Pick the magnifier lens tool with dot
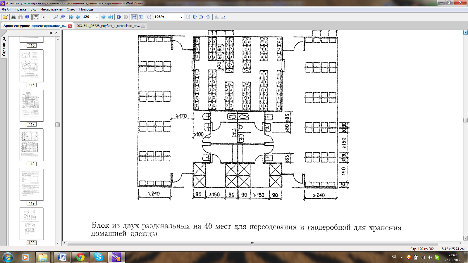The width and height of the screenshot is (468, 263). click(63, 17)
